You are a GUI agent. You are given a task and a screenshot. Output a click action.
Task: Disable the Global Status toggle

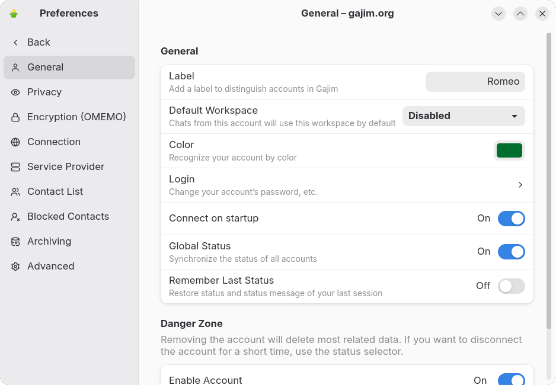click(511, 252)
